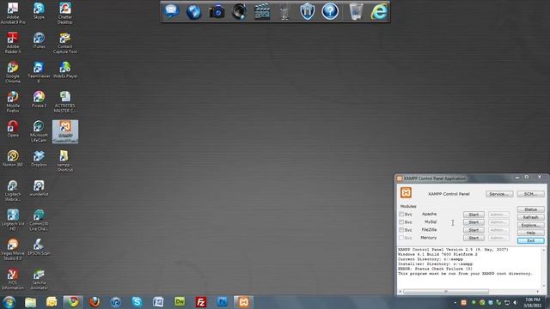Select the Google Chrome desktop icon
The image size is (550, 309).
pyautogui.click(x=13, y=72)
